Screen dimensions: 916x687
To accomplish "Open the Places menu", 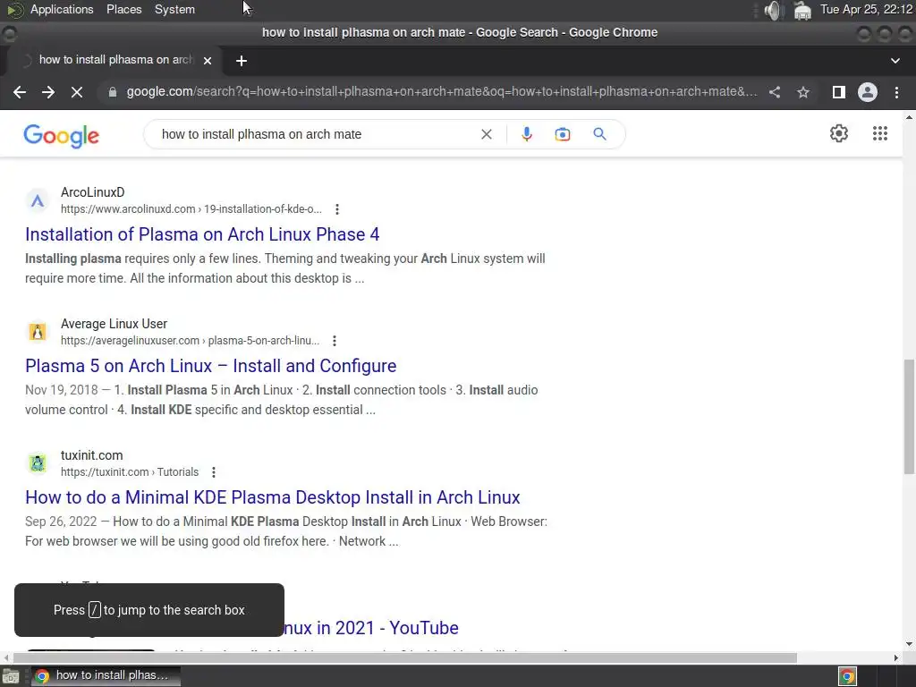I will (123, 9).
